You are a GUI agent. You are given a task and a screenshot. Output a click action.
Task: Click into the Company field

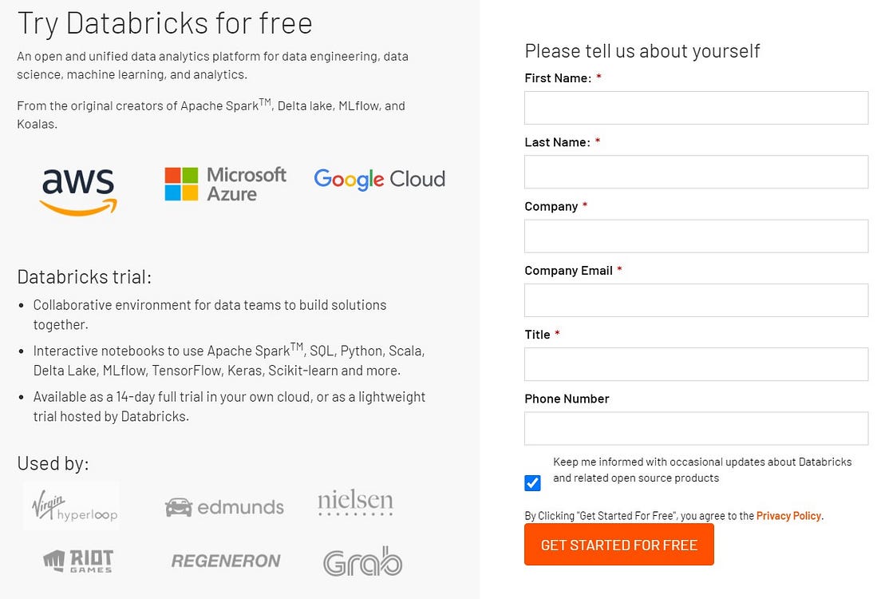[696, 236]
